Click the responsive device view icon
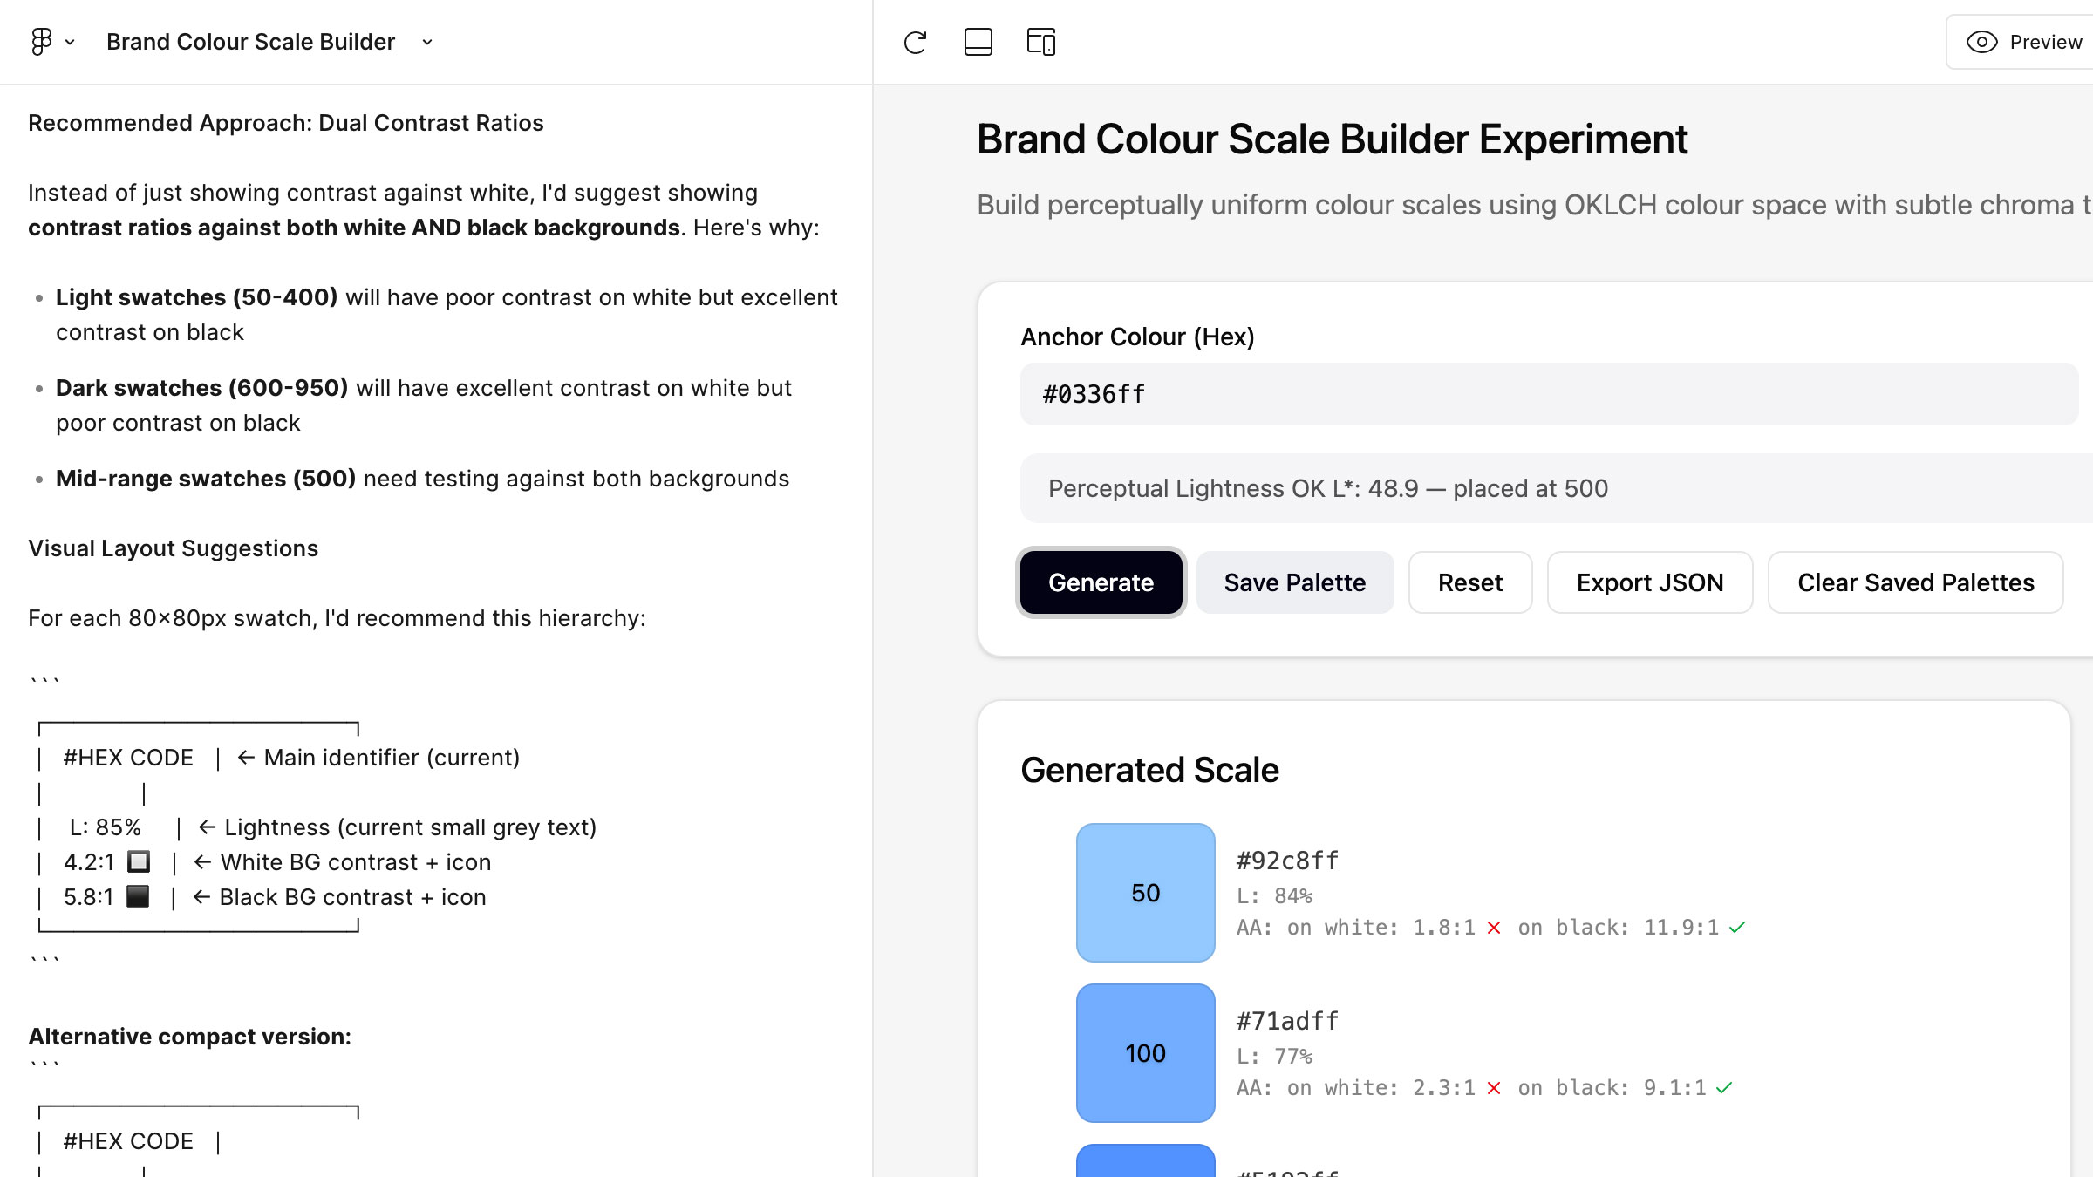The image size is (2093, 1177). [1040, 43]
